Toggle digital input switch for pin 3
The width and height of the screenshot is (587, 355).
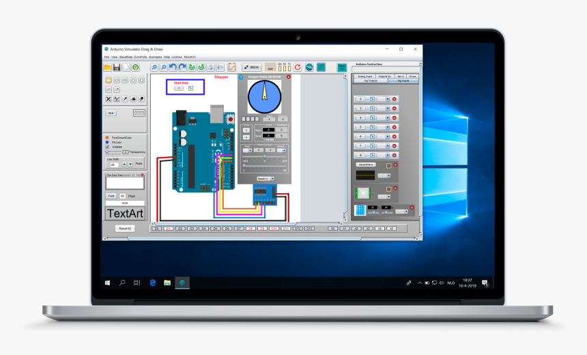(373, 109)
